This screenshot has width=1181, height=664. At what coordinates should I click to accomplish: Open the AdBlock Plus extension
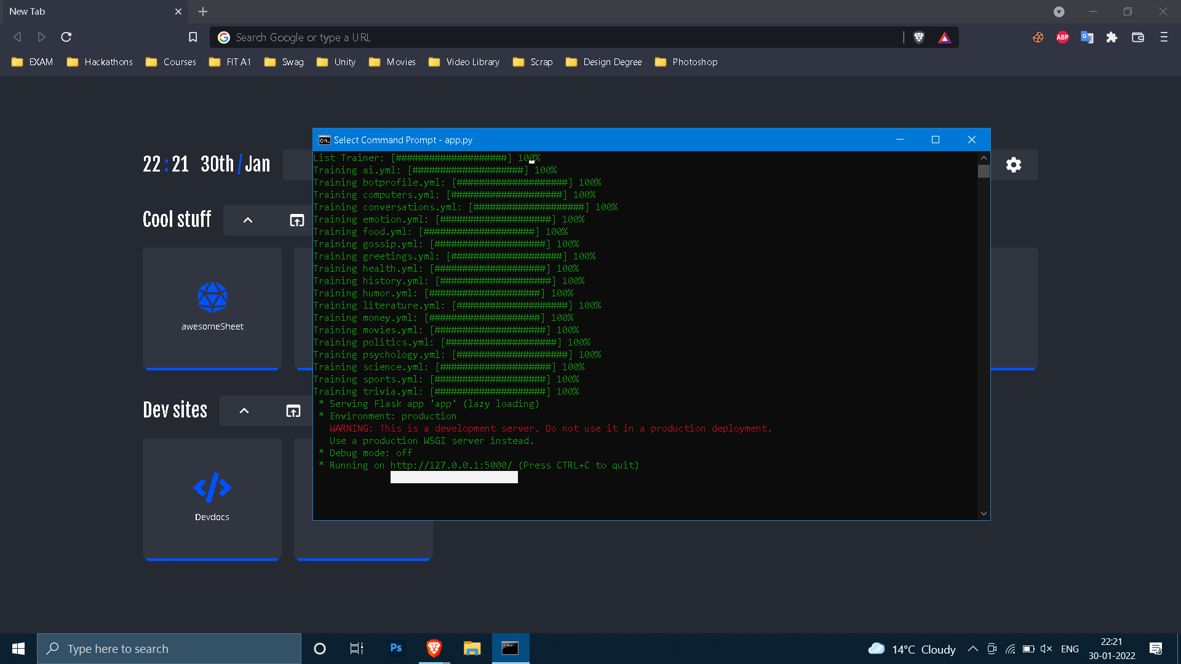click(x=1062, y=38)
